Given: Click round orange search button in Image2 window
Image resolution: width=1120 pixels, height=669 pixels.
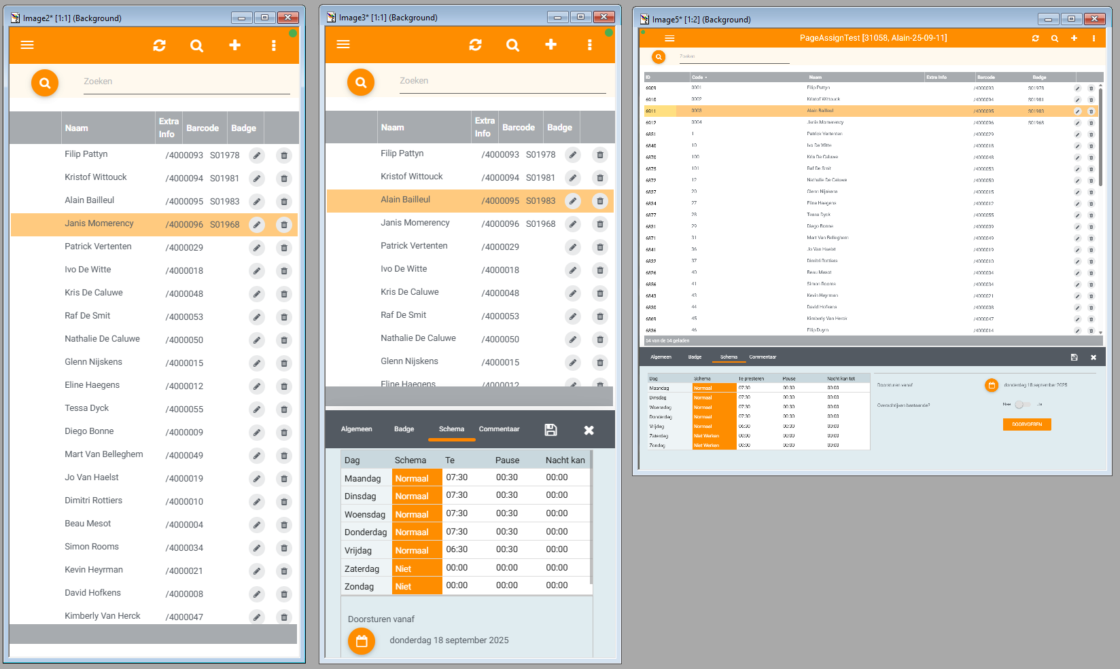Looking at the screenshot, I should point(45,83).
